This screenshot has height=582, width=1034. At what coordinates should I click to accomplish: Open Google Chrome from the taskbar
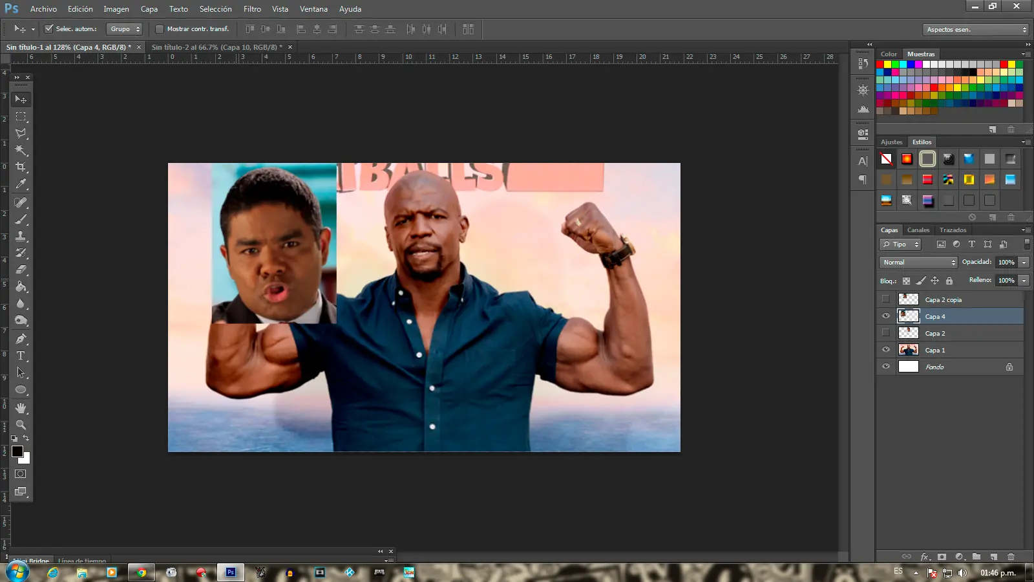point(142,572)
